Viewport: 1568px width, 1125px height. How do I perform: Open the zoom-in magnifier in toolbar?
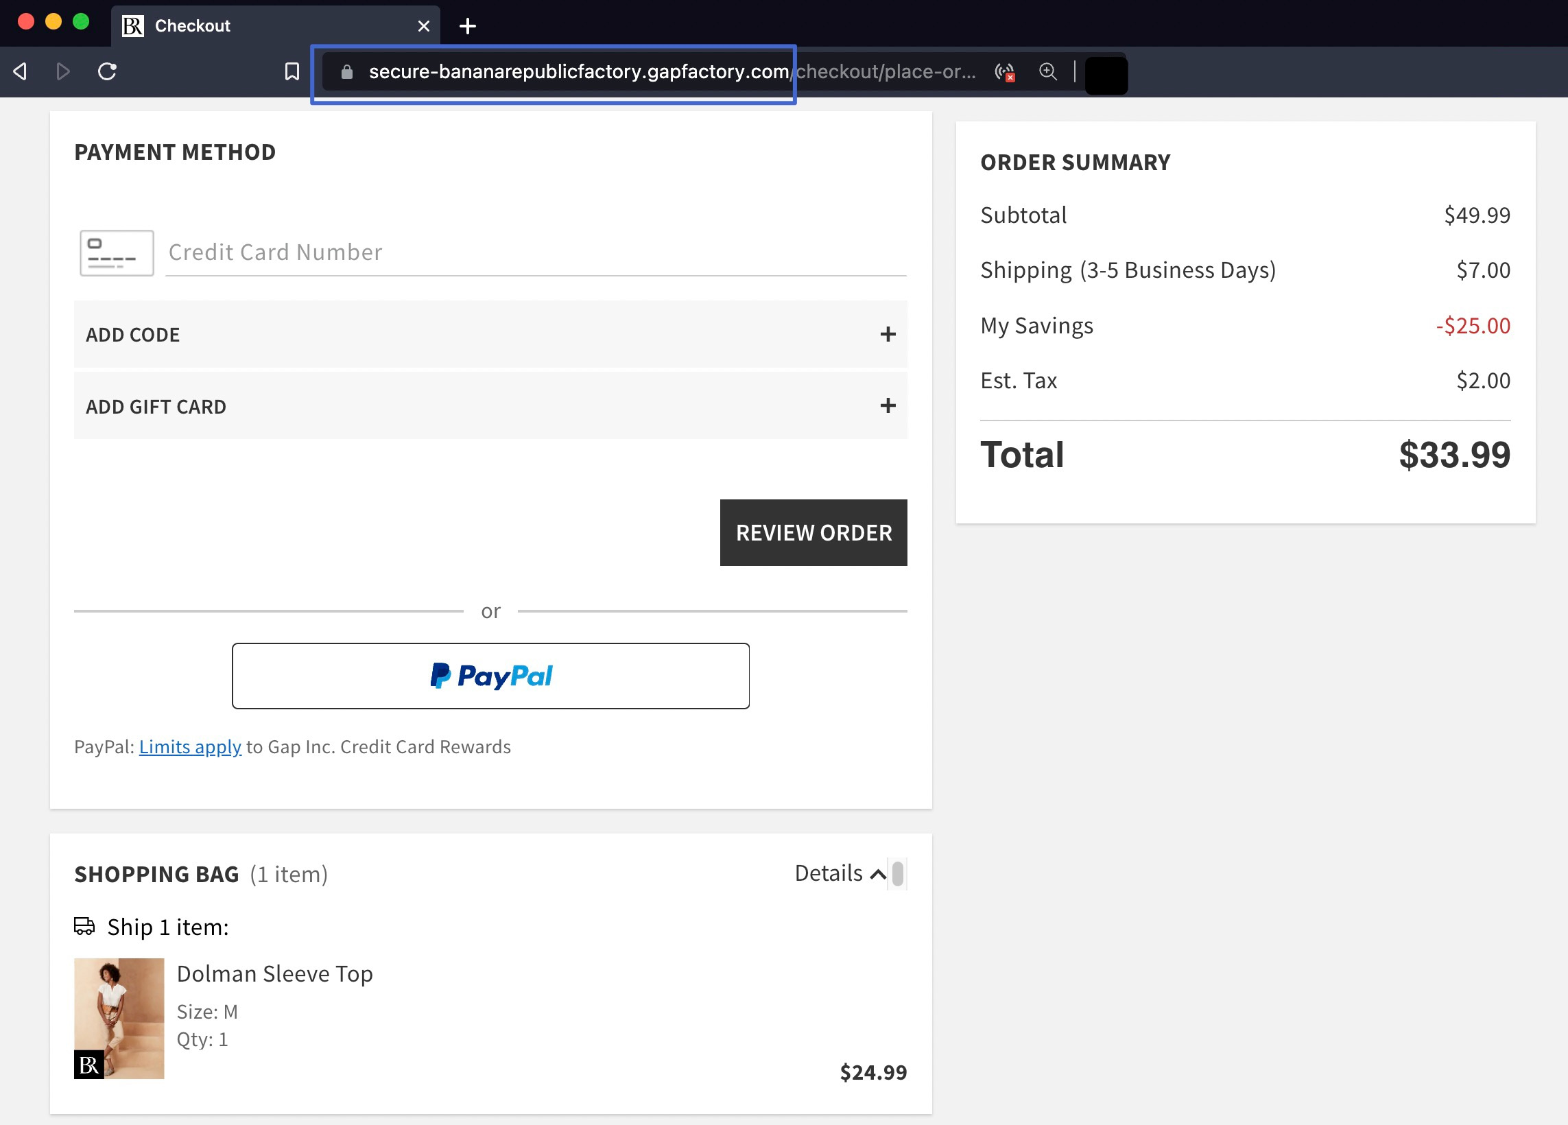click(1047, 72)
